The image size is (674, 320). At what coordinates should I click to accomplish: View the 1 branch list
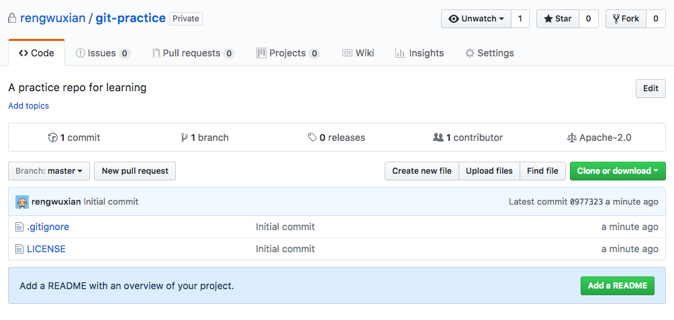point(205,138)
